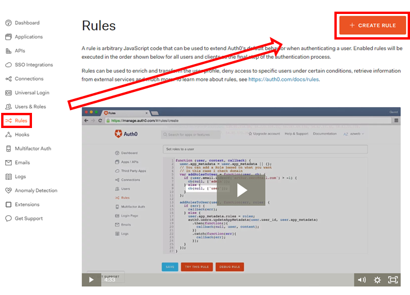Click Get Support in sidebar
410x295 pixels.
tap(28, 218)
